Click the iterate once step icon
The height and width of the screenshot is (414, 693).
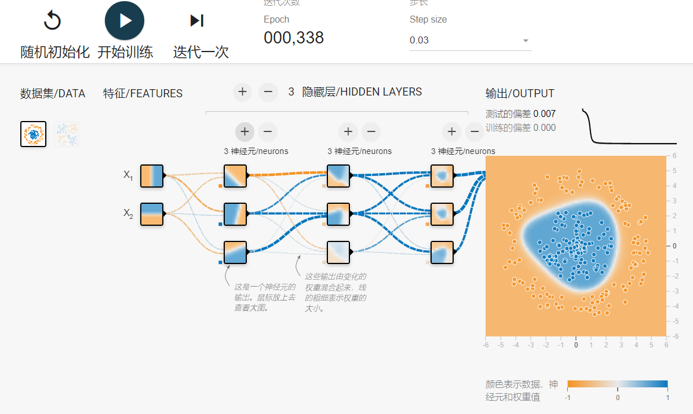197,21
